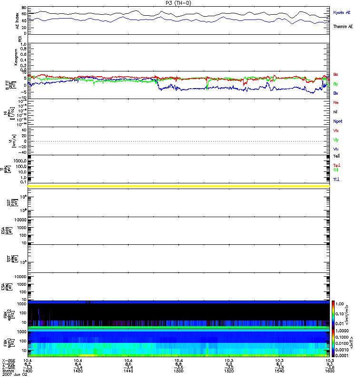The height and width of the screenshot is (381, 357).
Task: Click the 1500 time tick label
Action: (x=178, y=371)
